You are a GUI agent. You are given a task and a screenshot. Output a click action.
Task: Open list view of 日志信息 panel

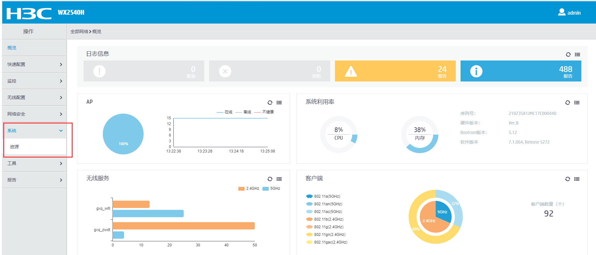point(577,54)
